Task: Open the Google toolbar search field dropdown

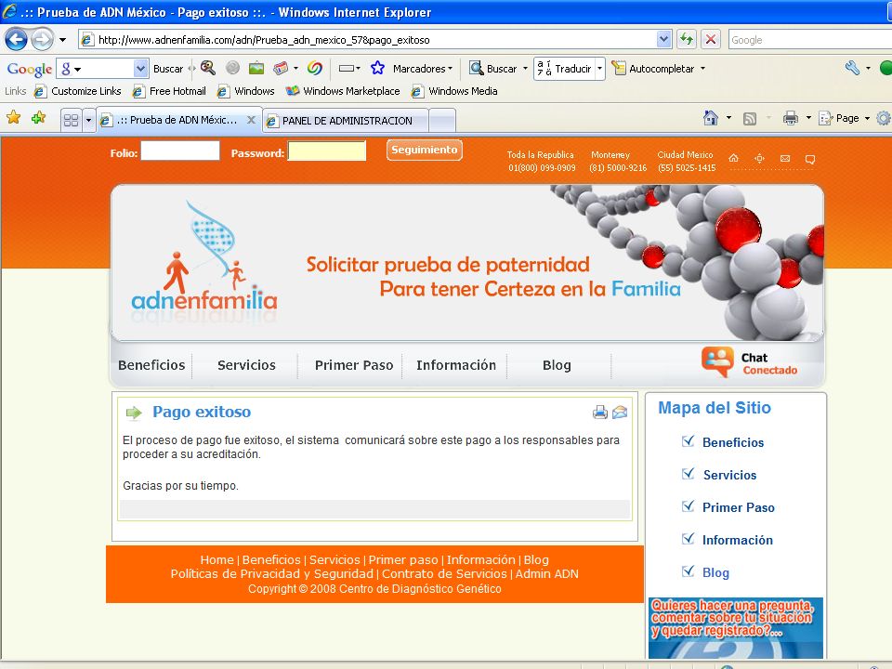Action: coord(140,69)
